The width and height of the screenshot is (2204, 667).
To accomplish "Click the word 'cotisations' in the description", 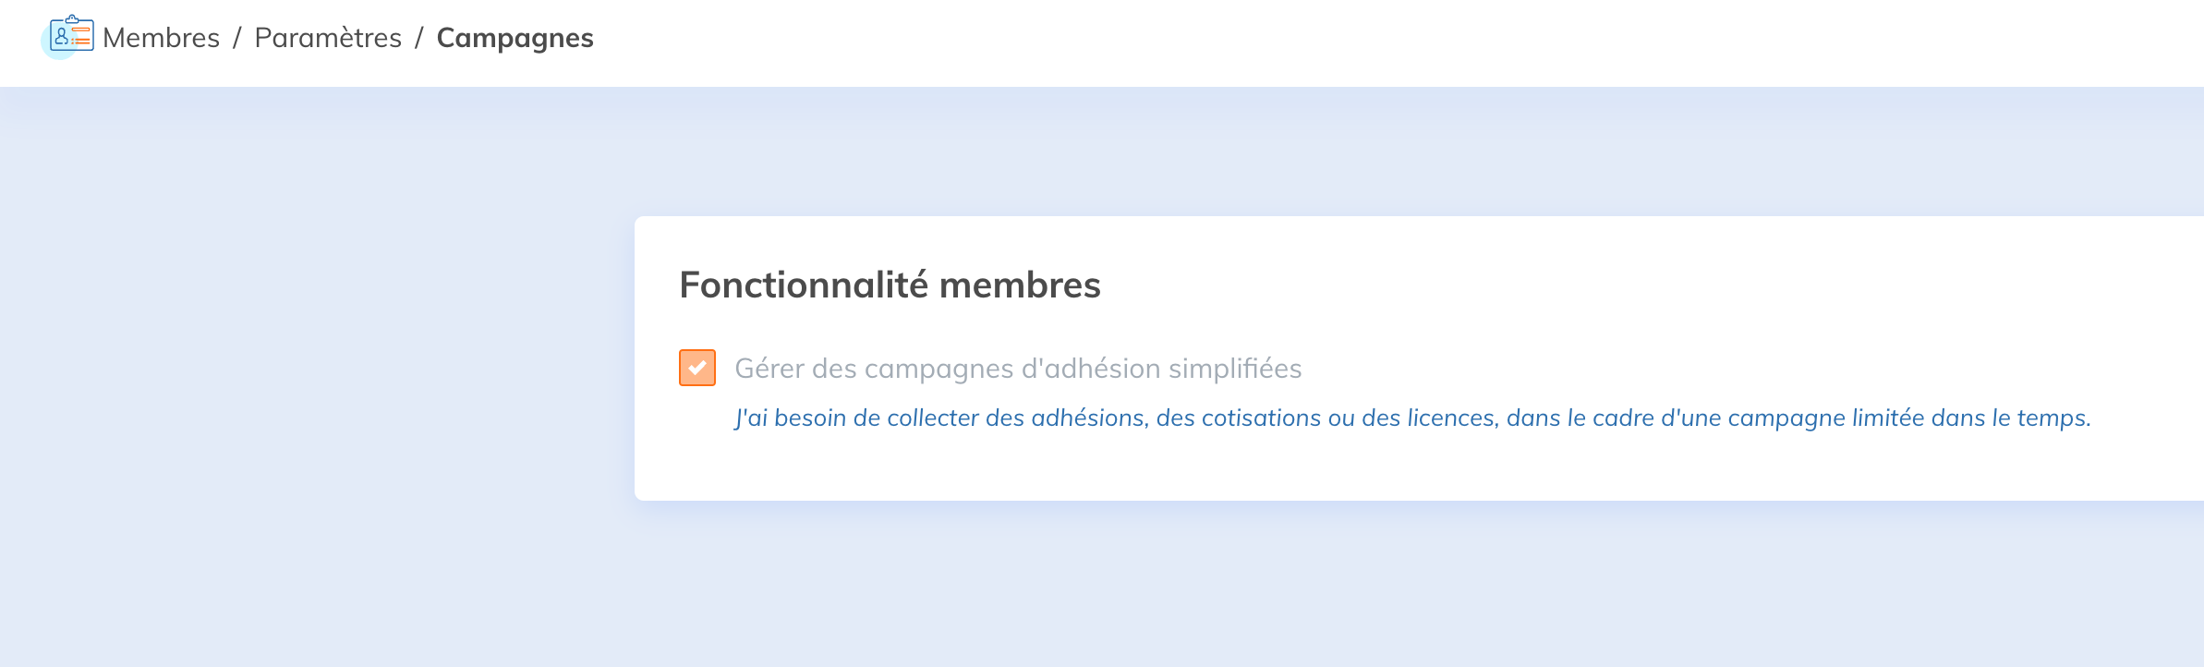I will pyautogui.click(x=1260, y=418).
